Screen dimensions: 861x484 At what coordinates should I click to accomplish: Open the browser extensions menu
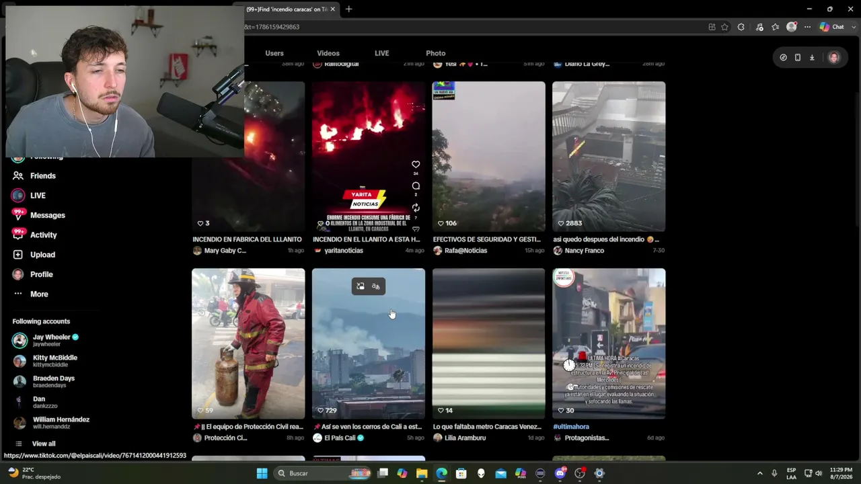pos(741,27)
